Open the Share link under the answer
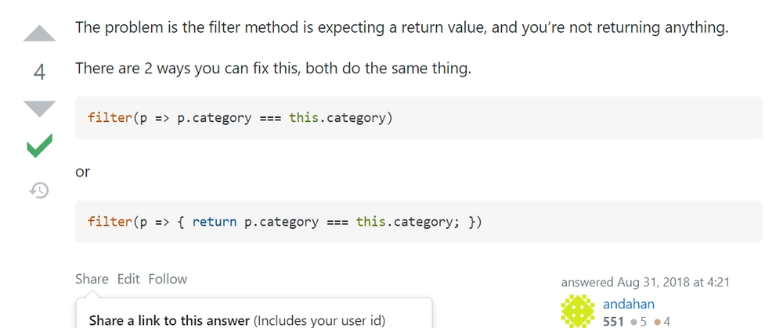 coord(92,279)
